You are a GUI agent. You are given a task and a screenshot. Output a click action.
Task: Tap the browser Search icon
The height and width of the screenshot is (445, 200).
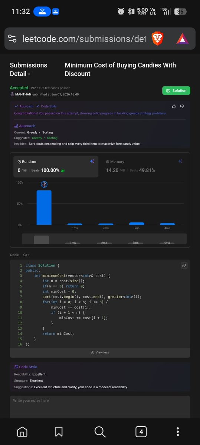(x=100, y=432)
